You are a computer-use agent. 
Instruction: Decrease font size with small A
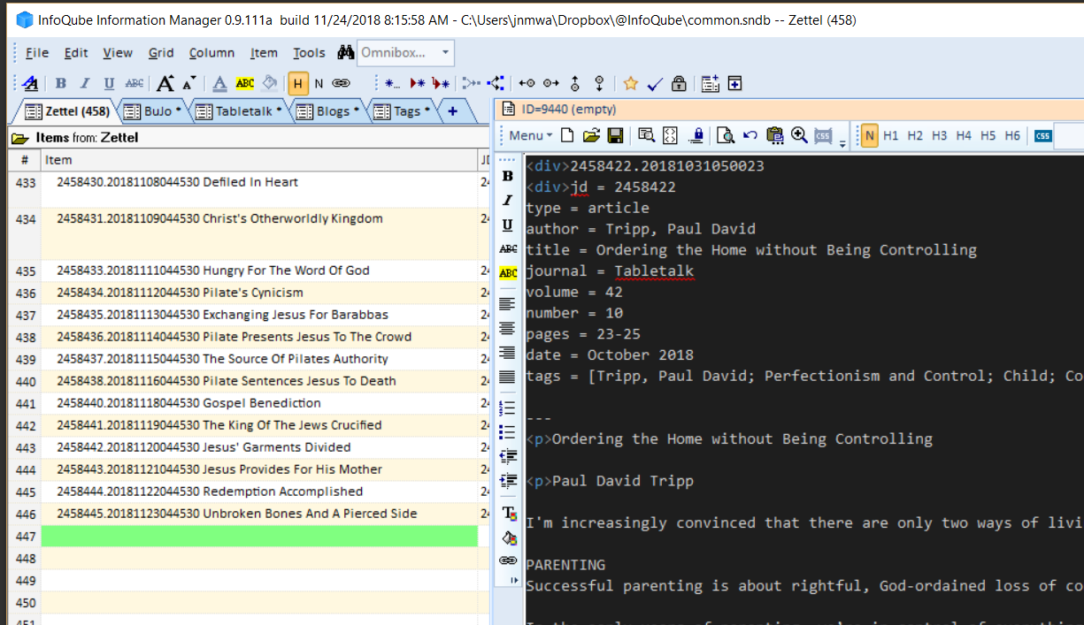[188, 83]
